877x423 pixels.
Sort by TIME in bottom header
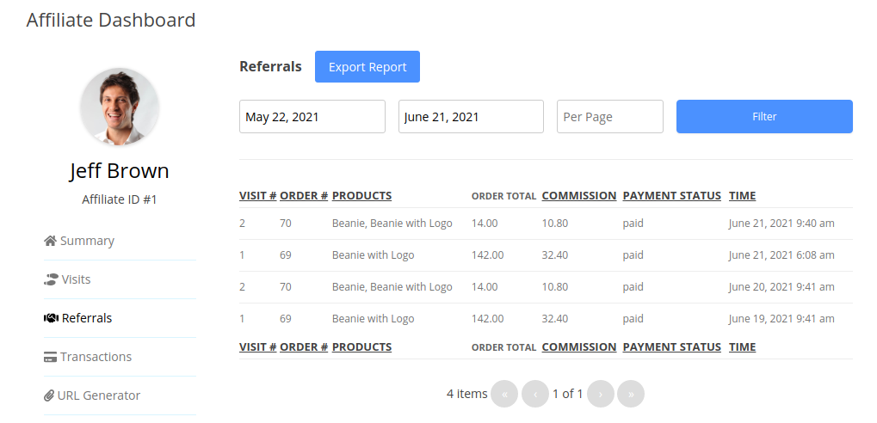tap(742, 347)
